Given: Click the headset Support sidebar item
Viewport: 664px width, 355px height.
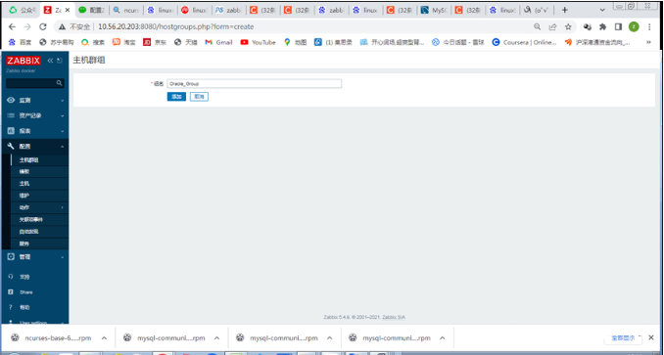Looking at the screenshot, I should tap(24, 277).
